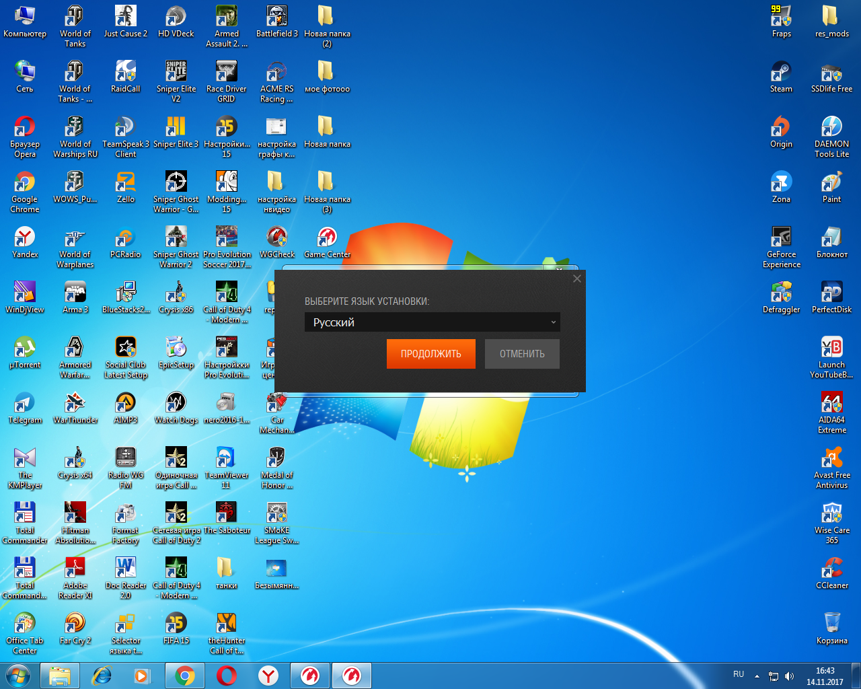Image resolution: width=861 pixels, height=689 pixels.
Task: Open the Windows Start menu
Action: click(19, 676)
